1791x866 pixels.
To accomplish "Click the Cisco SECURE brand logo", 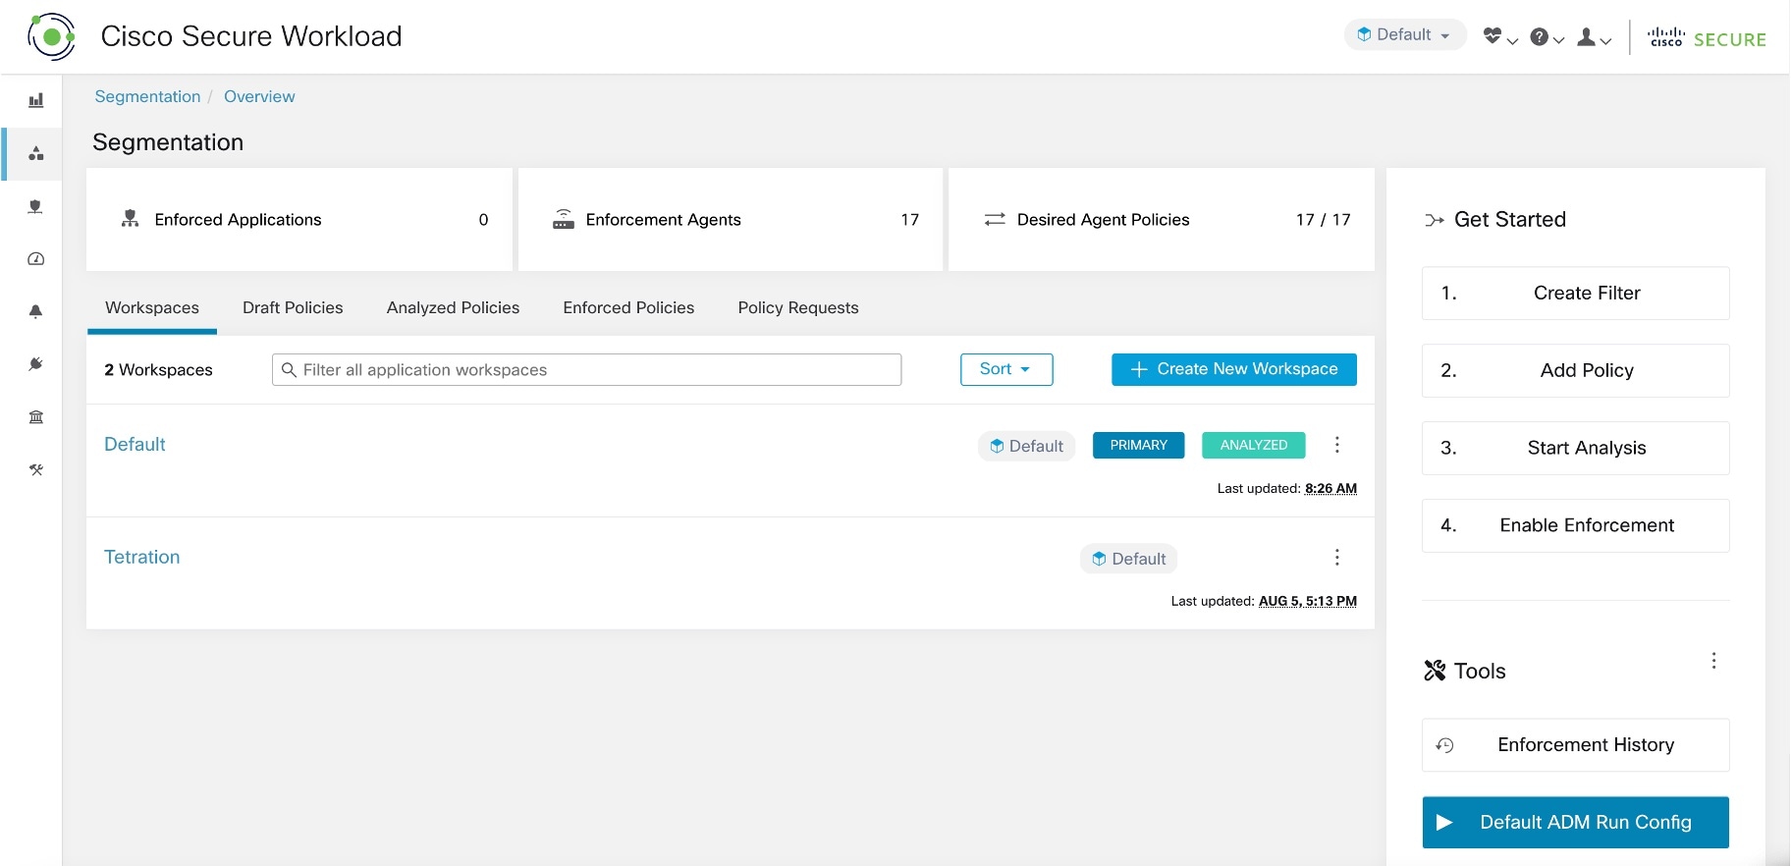I will point(1707,38).
